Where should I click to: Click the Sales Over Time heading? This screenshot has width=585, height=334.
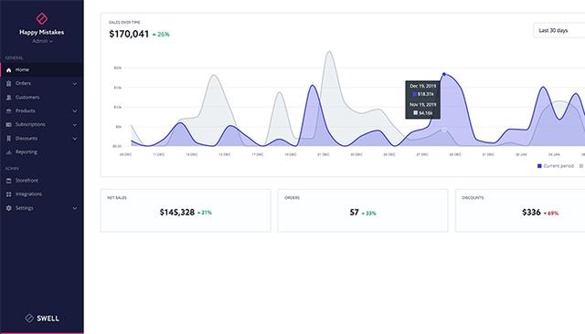pos(124,22)
